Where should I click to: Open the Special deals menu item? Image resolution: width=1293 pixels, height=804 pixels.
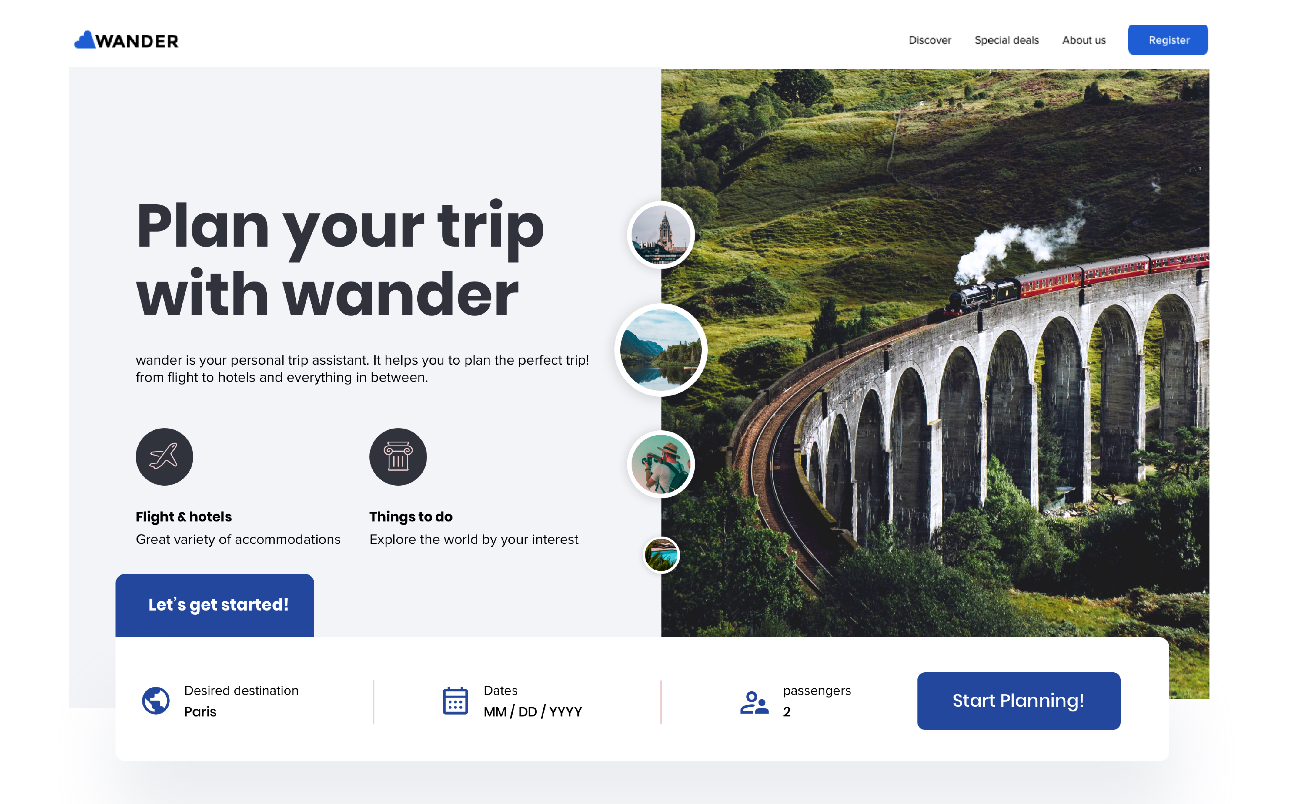(1007, 40)
